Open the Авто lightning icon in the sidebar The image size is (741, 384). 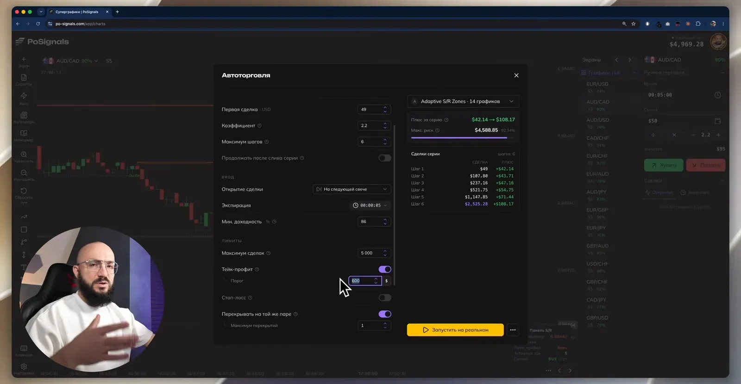pyautogui.click(x=24, y=96)
